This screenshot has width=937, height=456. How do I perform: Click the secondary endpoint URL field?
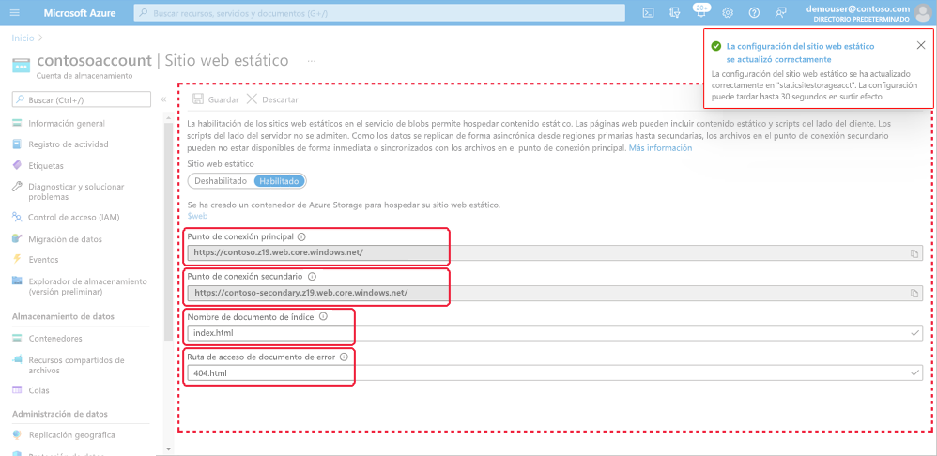tap(555, 293)
